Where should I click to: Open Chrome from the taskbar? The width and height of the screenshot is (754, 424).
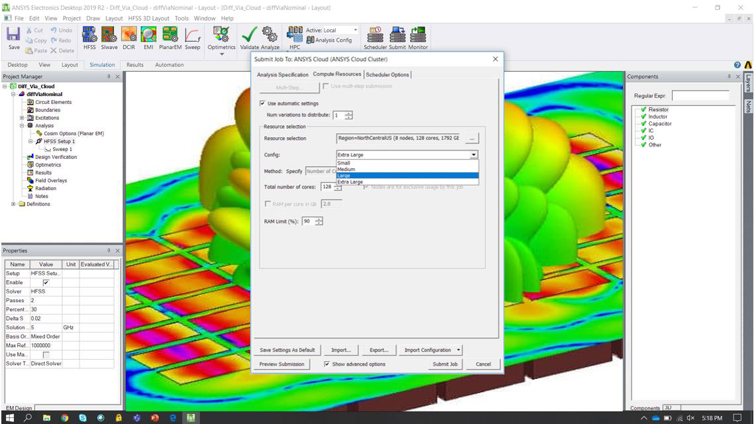coord(64,418)
